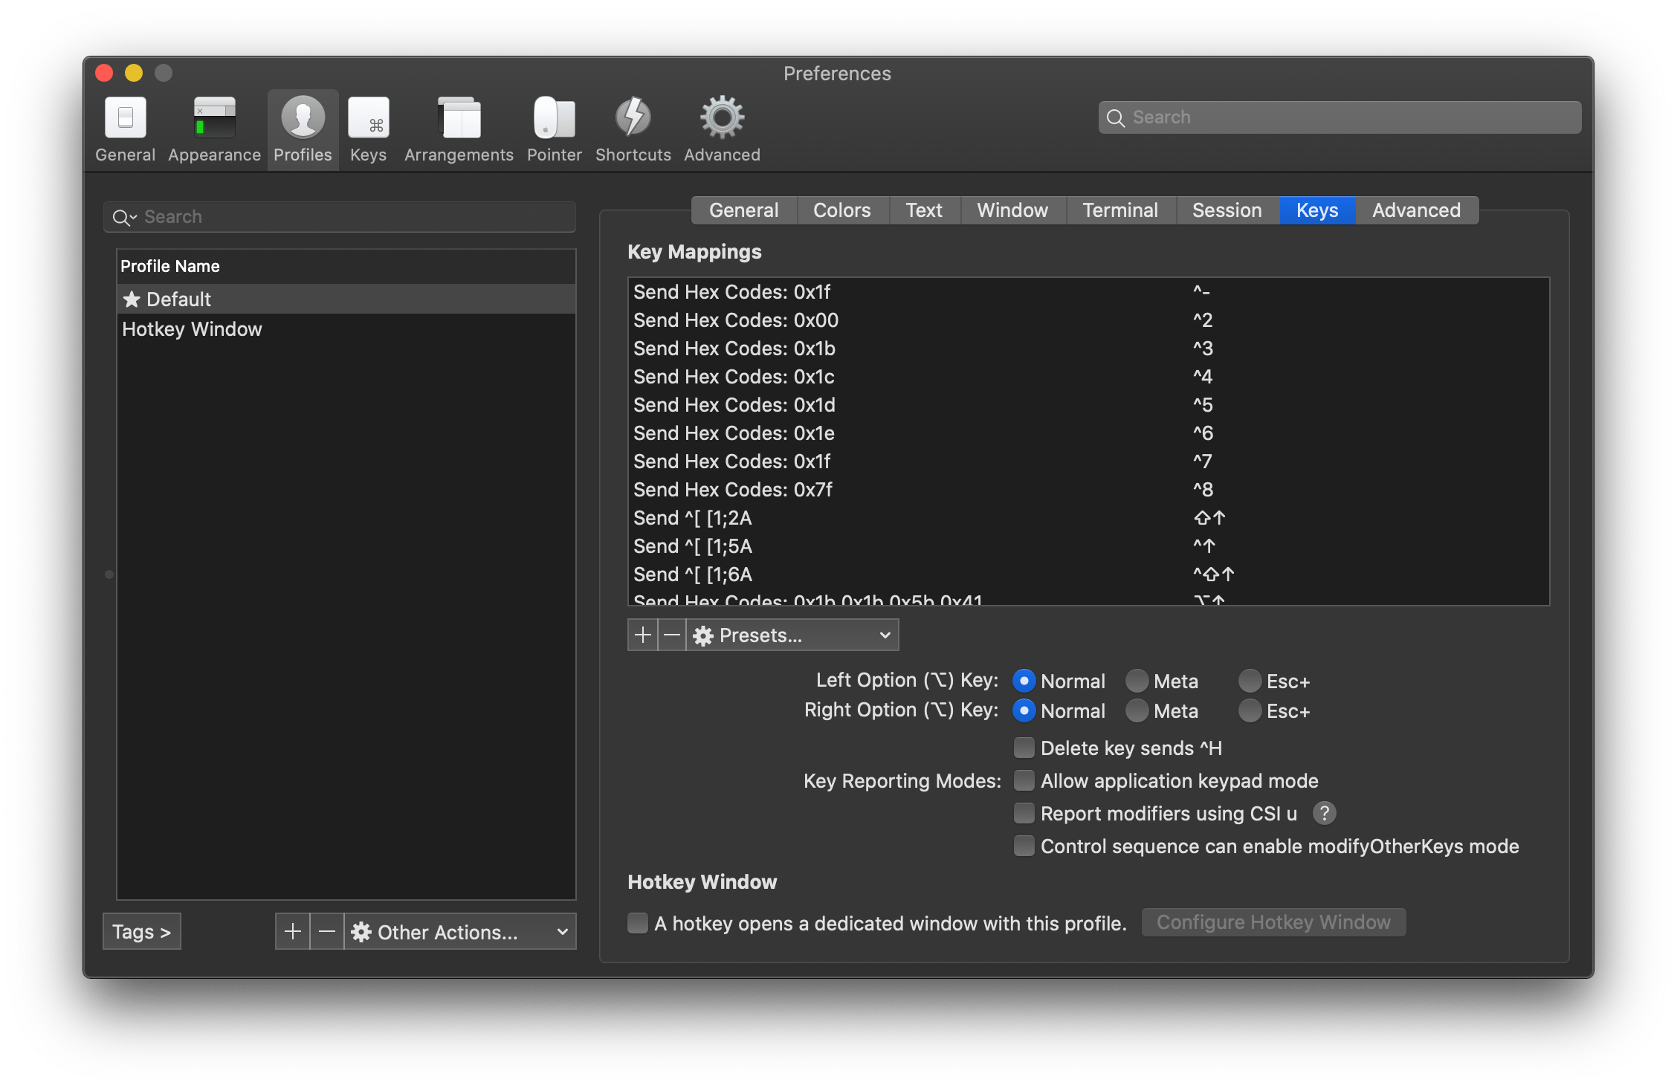Expand the Tags panel
Viewport: 1677px width, 1088px height.
coord(141,932)
